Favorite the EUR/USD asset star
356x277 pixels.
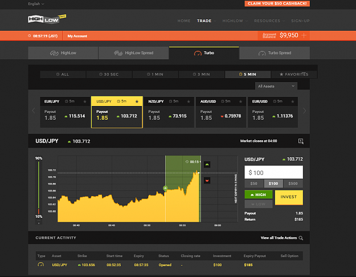[x=293, y=101]
